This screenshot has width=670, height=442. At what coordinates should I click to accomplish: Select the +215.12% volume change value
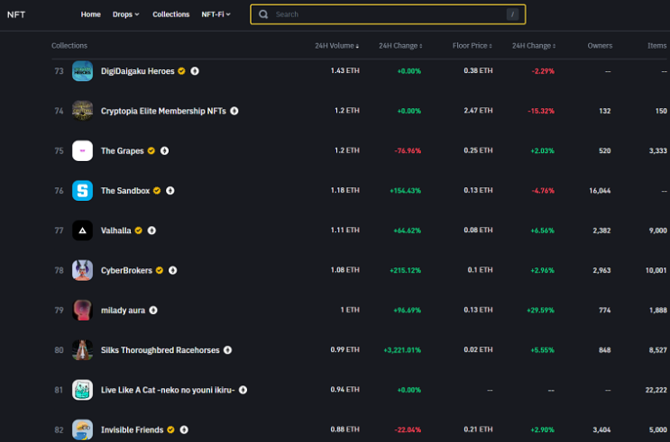(x=405, y=270)
